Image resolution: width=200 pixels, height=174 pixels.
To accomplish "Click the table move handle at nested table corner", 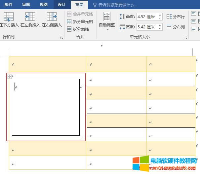I will [10, 77].
